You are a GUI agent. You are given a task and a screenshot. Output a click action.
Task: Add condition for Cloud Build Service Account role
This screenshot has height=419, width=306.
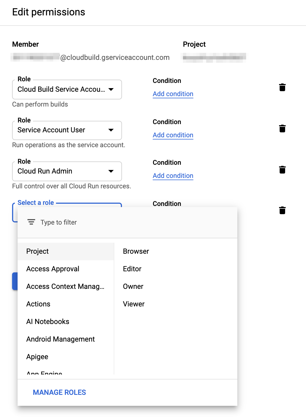coord(173,94)
